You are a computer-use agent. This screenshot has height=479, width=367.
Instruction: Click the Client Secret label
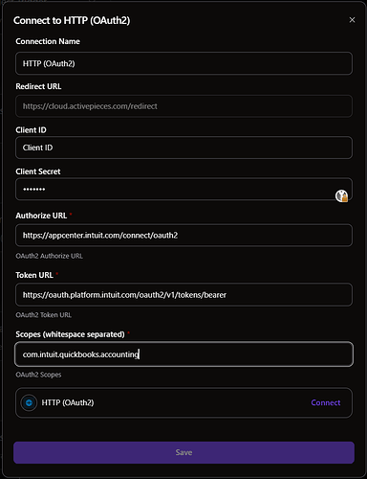click(38, 171)
